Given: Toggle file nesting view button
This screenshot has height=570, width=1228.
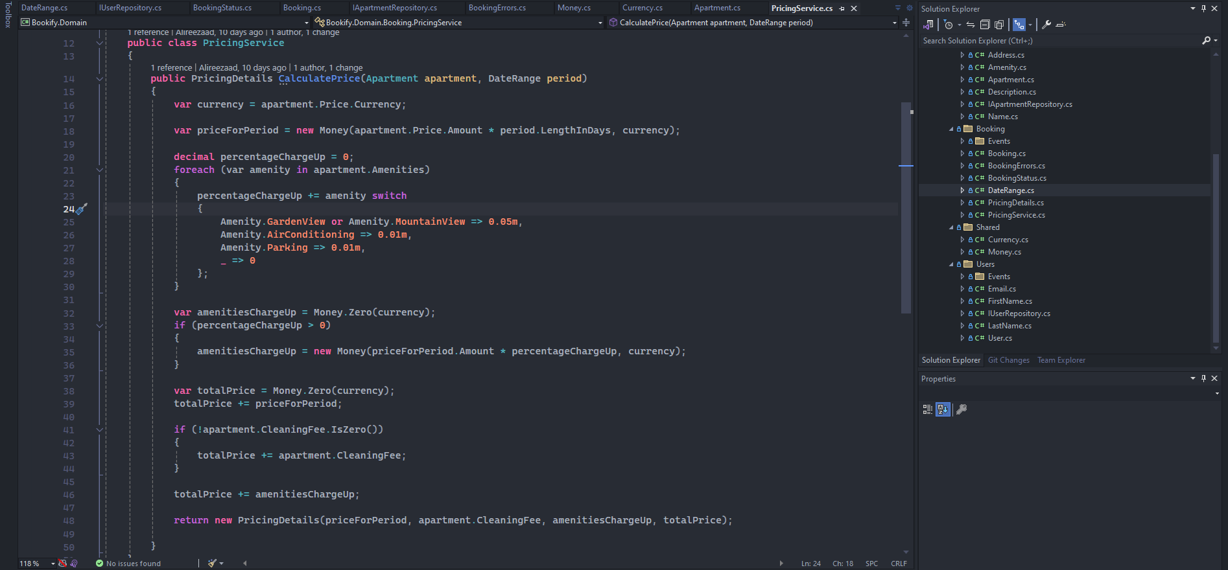Looking at the screenshot, I should click(1019, 25).
